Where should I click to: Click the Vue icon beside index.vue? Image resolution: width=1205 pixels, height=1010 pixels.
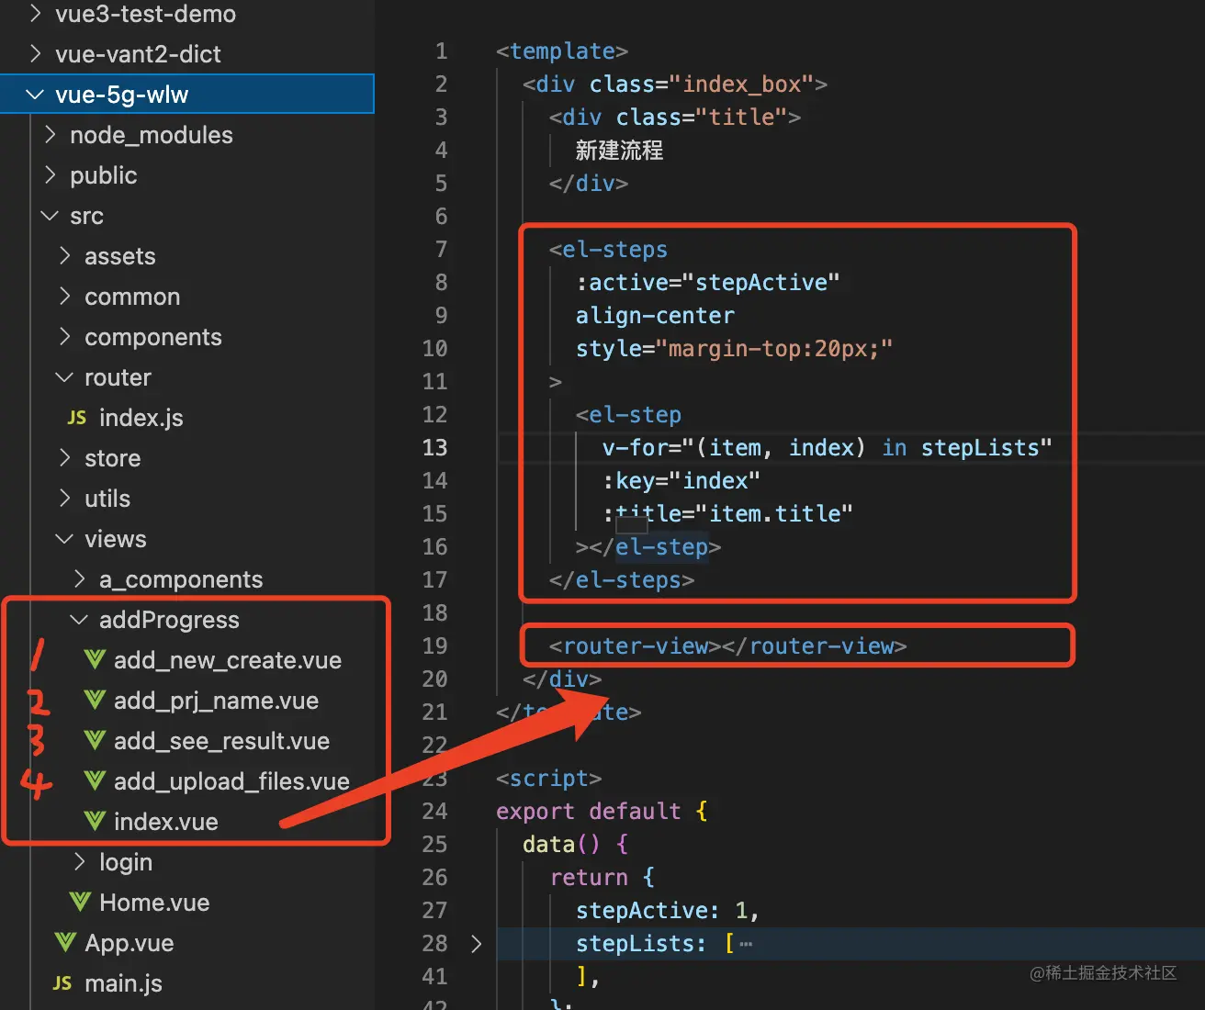(x=95, y=821)
